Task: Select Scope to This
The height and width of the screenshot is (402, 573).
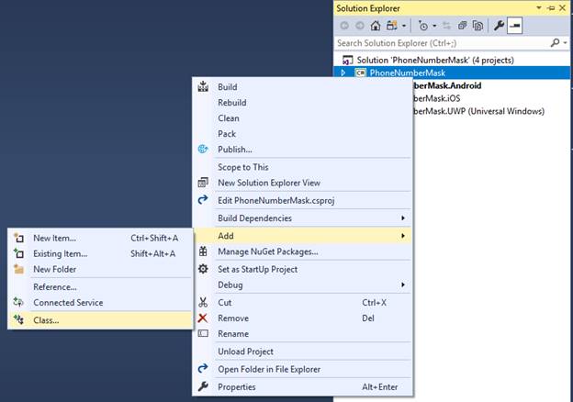Action: pyautogui.click(x=243, y=167)
